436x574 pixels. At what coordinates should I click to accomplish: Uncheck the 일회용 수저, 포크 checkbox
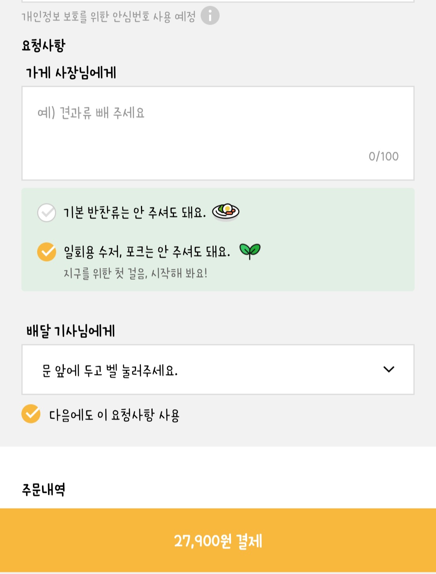(47, 252)
